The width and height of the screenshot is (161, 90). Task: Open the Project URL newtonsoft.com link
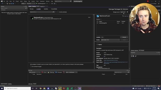click(111, 60)
